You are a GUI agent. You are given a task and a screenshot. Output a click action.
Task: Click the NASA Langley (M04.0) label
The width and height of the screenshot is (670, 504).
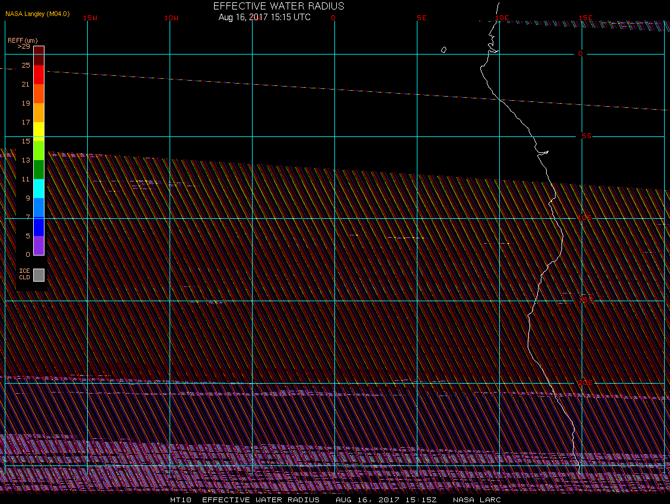click(x=37, y=14)
